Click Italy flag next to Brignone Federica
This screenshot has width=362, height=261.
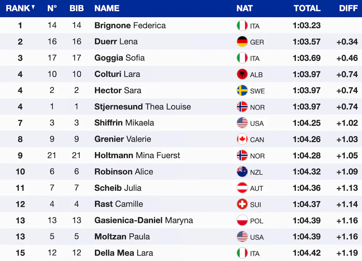pos(242,25)
